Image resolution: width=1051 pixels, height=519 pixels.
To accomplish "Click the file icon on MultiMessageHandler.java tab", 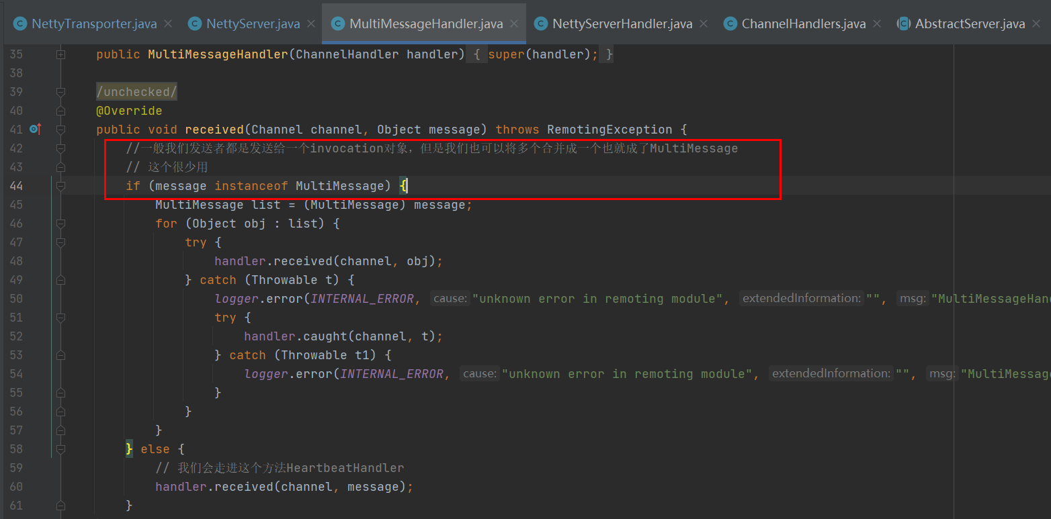I will tap(338, 23).
